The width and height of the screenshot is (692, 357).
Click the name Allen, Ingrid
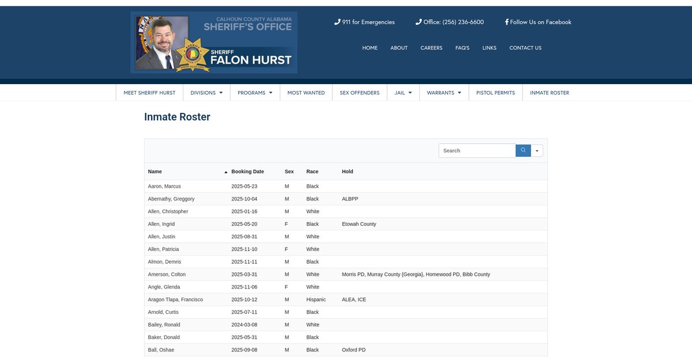point(161,224)
